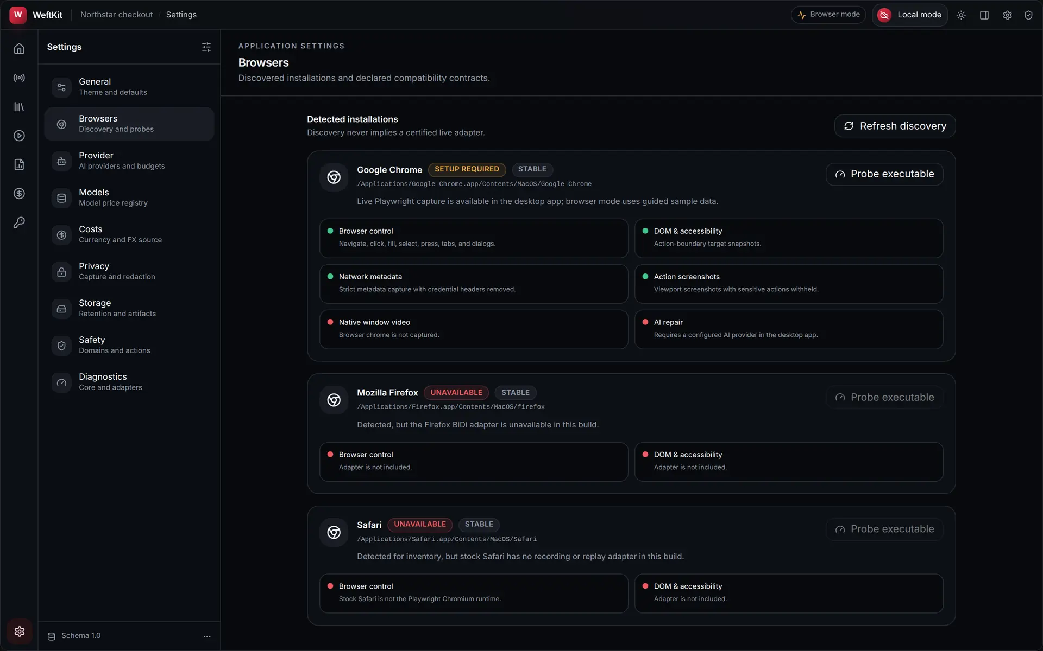Click Refresh discovery button
The width and height of the screenshot is (1043, 651).
(x=895, y=126)
